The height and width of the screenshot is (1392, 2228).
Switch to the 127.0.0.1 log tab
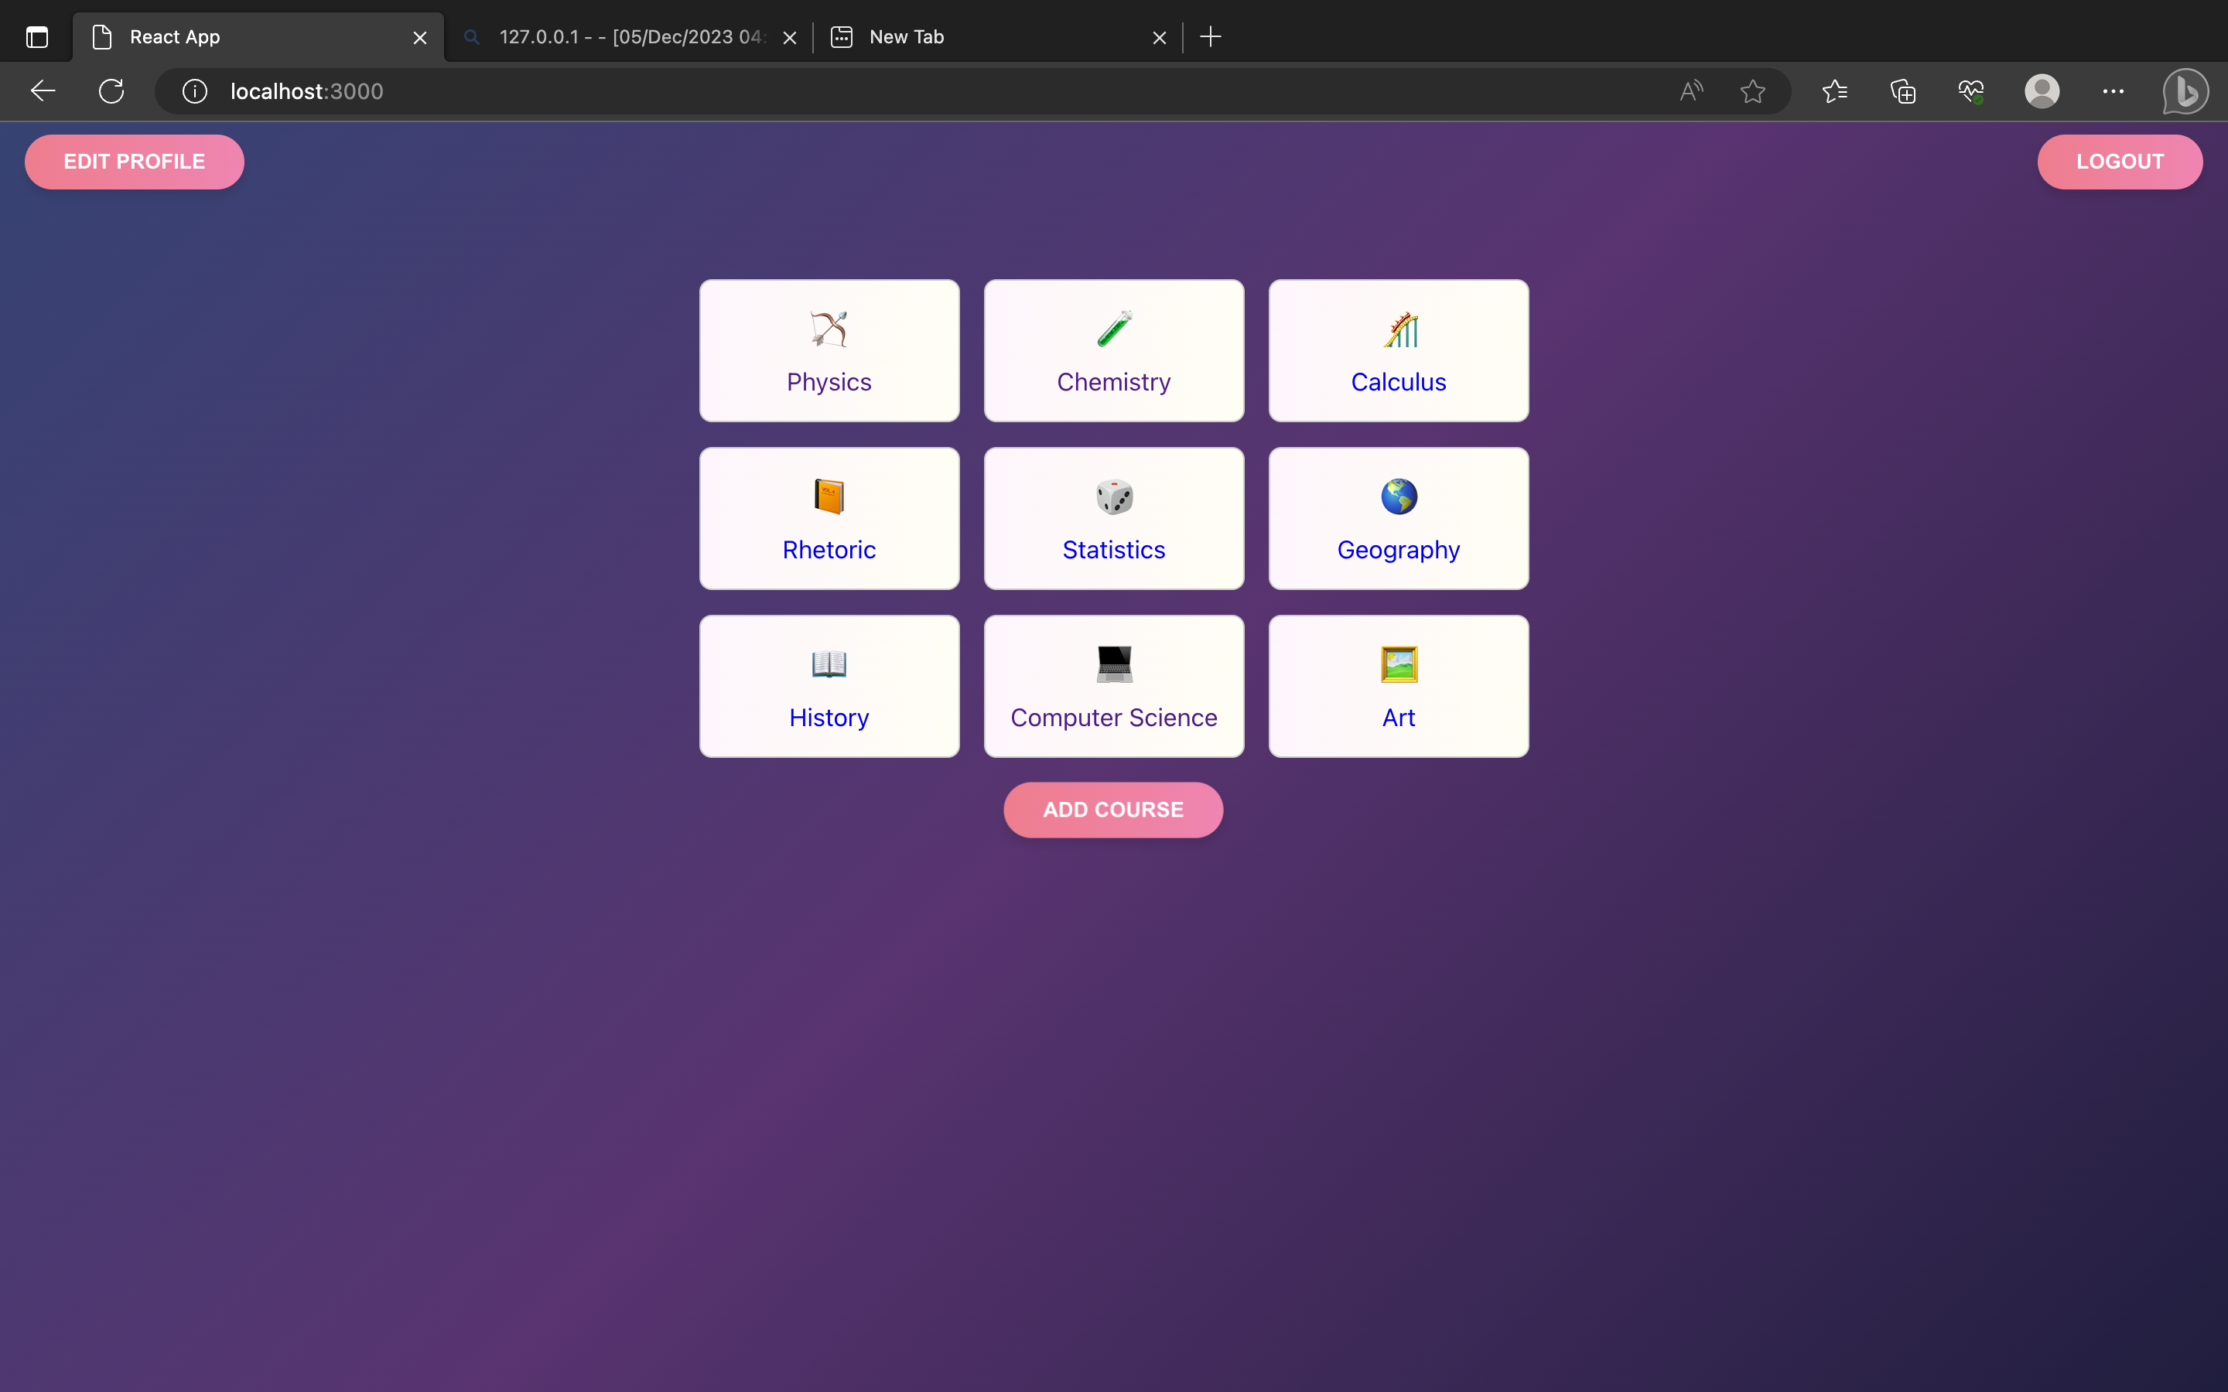tap(630, 37)
